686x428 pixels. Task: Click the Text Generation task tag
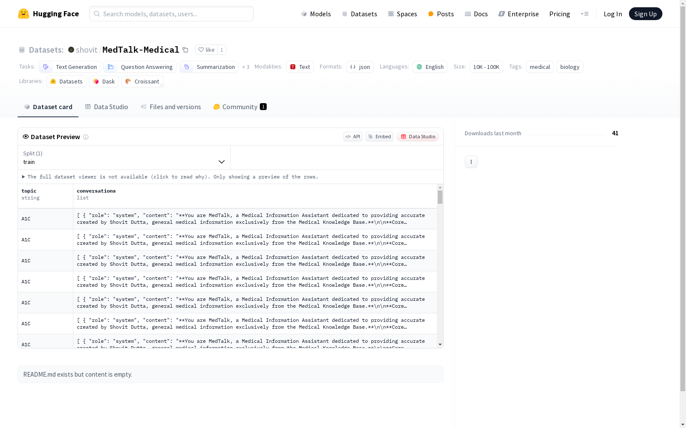[x=70, y=67]
